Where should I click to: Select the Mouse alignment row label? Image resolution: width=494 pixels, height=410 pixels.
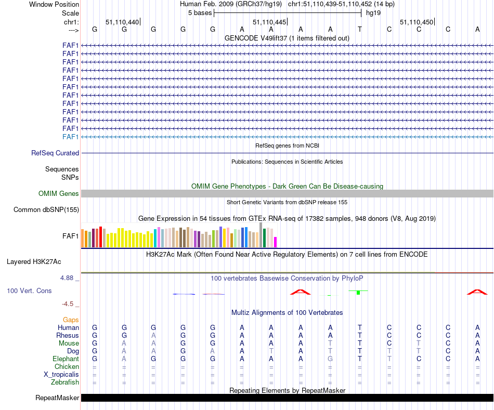pyautogui.click(x=69, y=343)
